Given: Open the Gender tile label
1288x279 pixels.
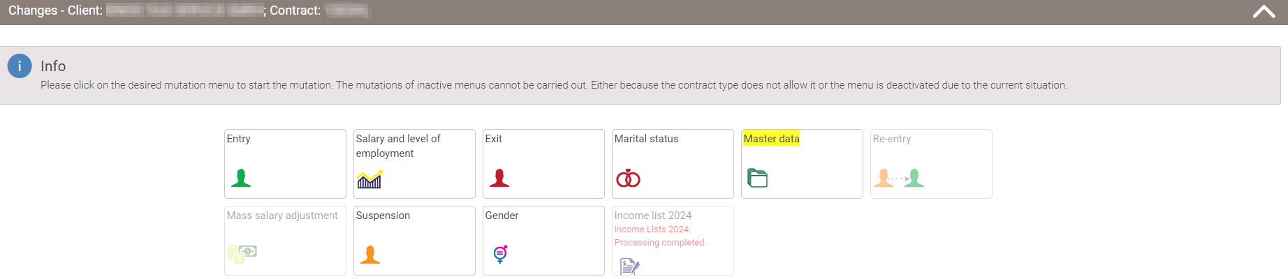Looking at the screenshot, I should click(502, 216).
